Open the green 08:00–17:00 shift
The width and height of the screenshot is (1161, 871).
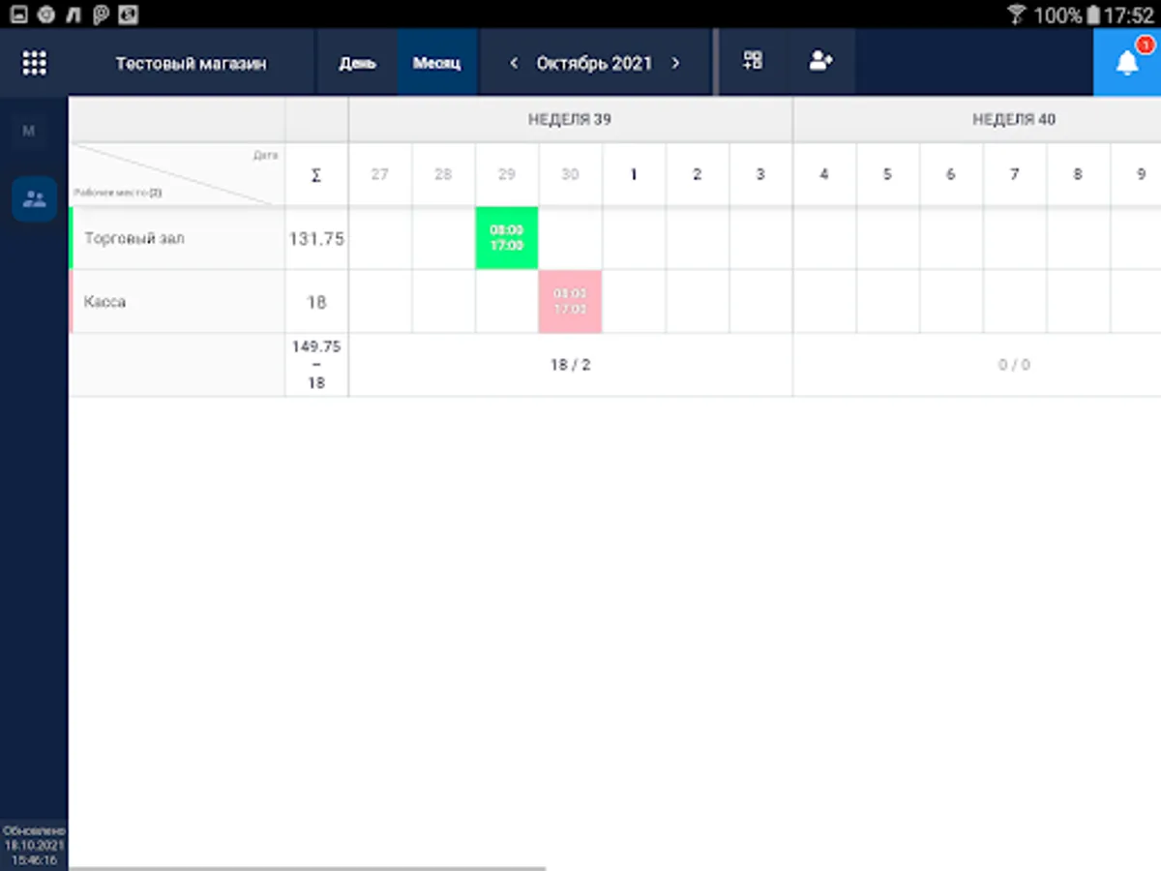coord(507,238)
